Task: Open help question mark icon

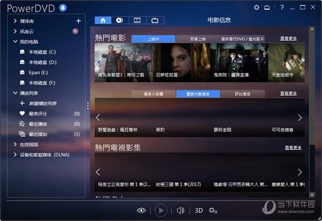Action: [282, 7]
